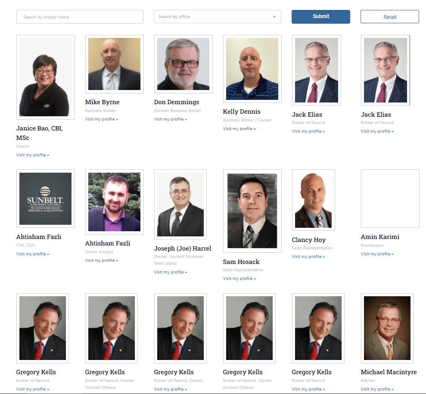This screenshot has width=426, height=394.
Task: Click Ahtisham Fazli Senior Analyst photo
Action: click(115, 202)
